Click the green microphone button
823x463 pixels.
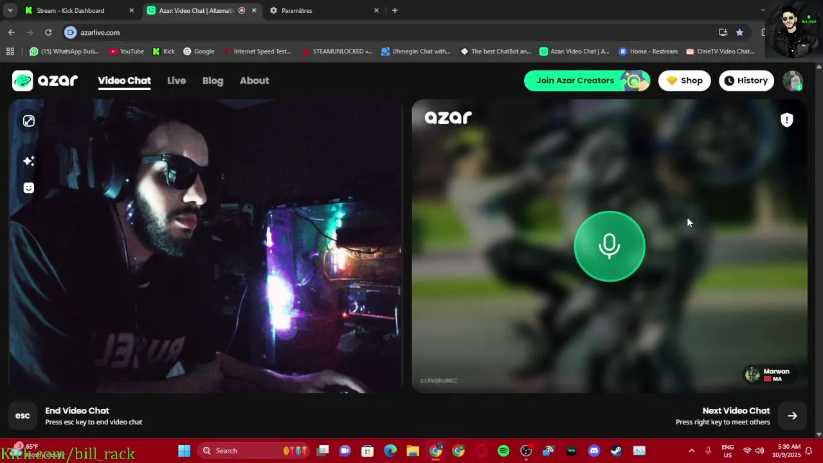(609, 246)
